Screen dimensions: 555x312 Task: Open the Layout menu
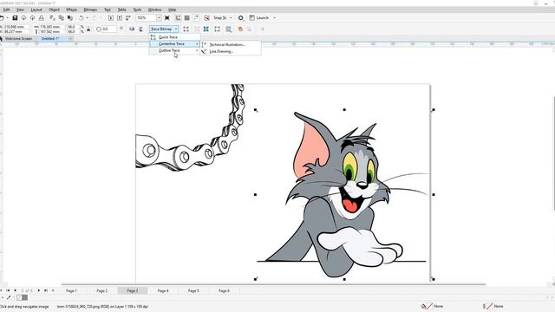36,10
